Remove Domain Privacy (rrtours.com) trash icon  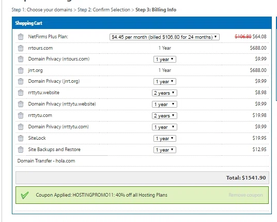click(21, 59)
